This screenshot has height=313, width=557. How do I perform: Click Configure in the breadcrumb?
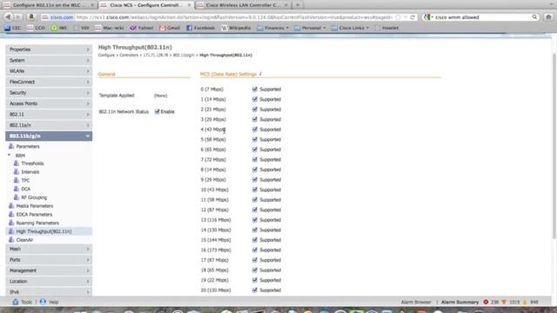click(106, 55)
